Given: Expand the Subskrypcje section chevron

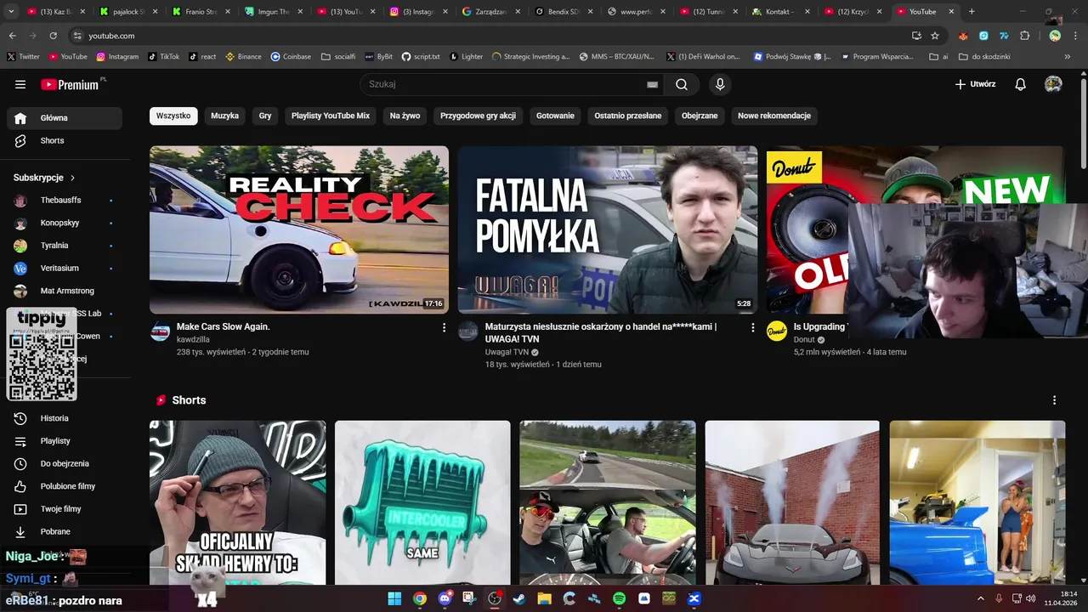Looking at the screenshot, I should click(72, 178).
